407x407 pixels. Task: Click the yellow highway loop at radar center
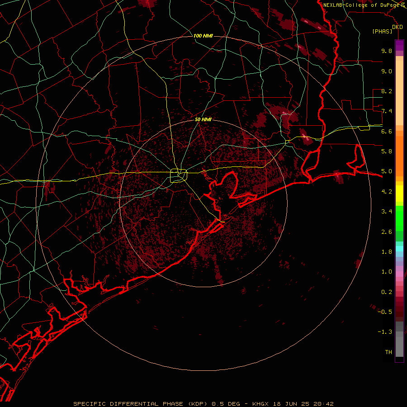pyautogui.click(x=179, y=176)
